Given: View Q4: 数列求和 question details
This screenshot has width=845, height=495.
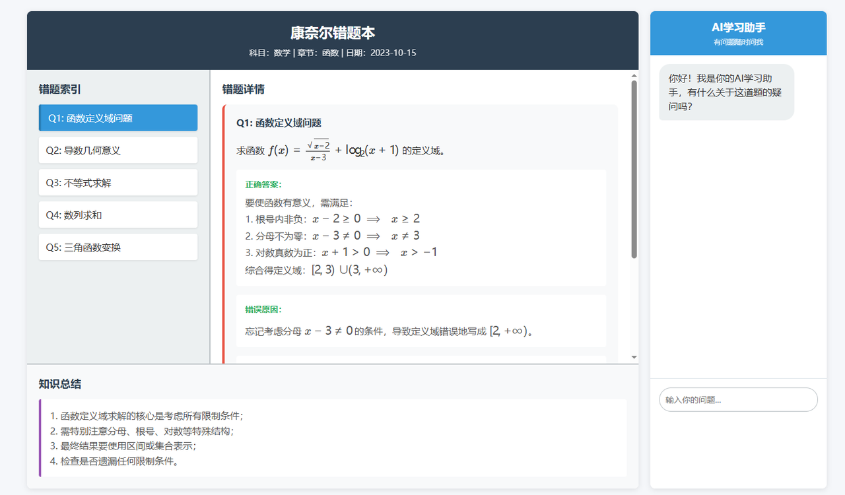Looking at the screenshot, I should (118, 214).
